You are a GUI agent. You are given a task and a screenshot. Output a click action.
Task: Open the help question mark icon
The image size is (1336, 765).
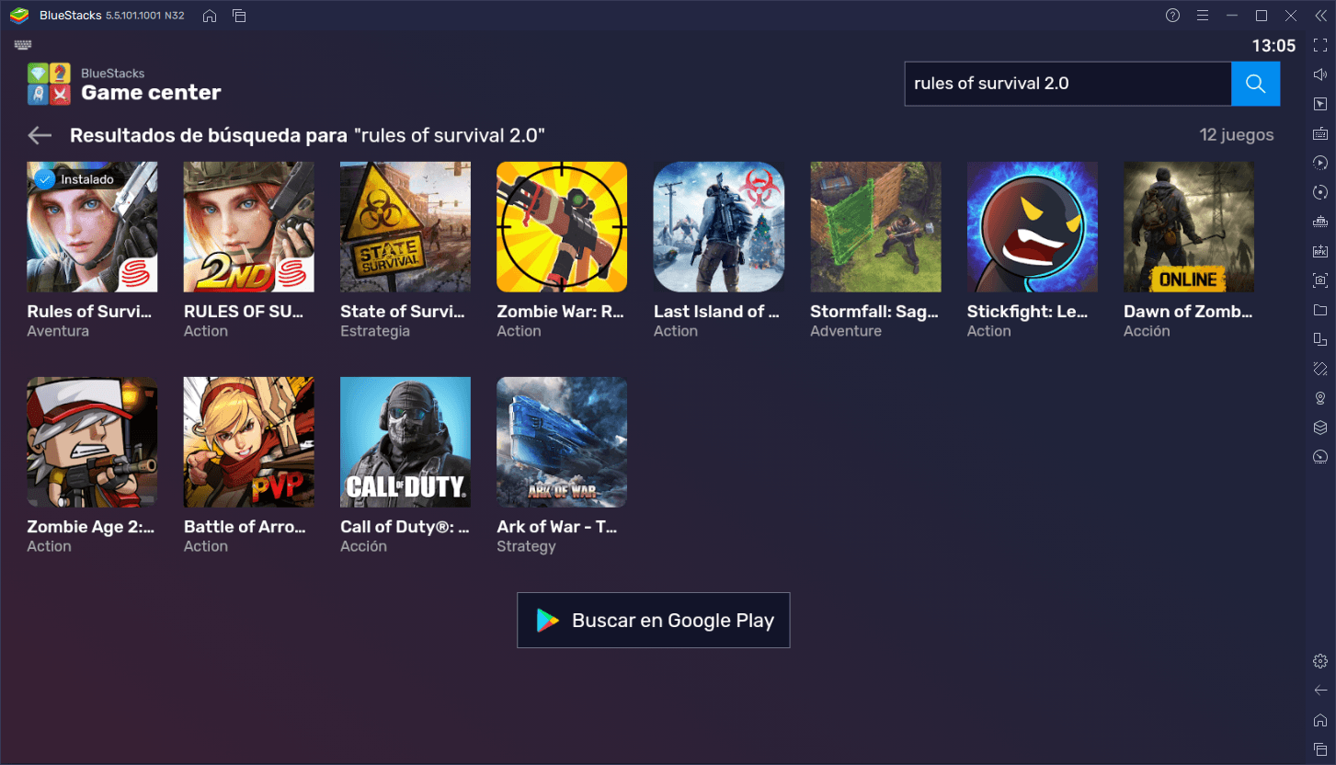[1172, 16]
